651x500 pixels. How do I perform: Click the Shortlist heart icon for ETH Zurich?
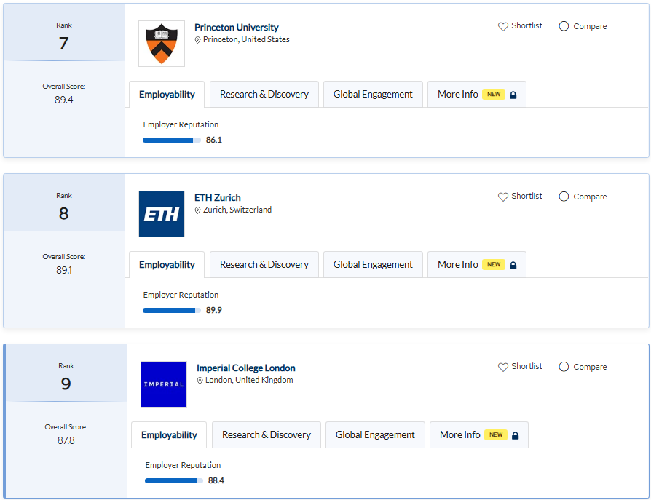(x=502, y=197)
